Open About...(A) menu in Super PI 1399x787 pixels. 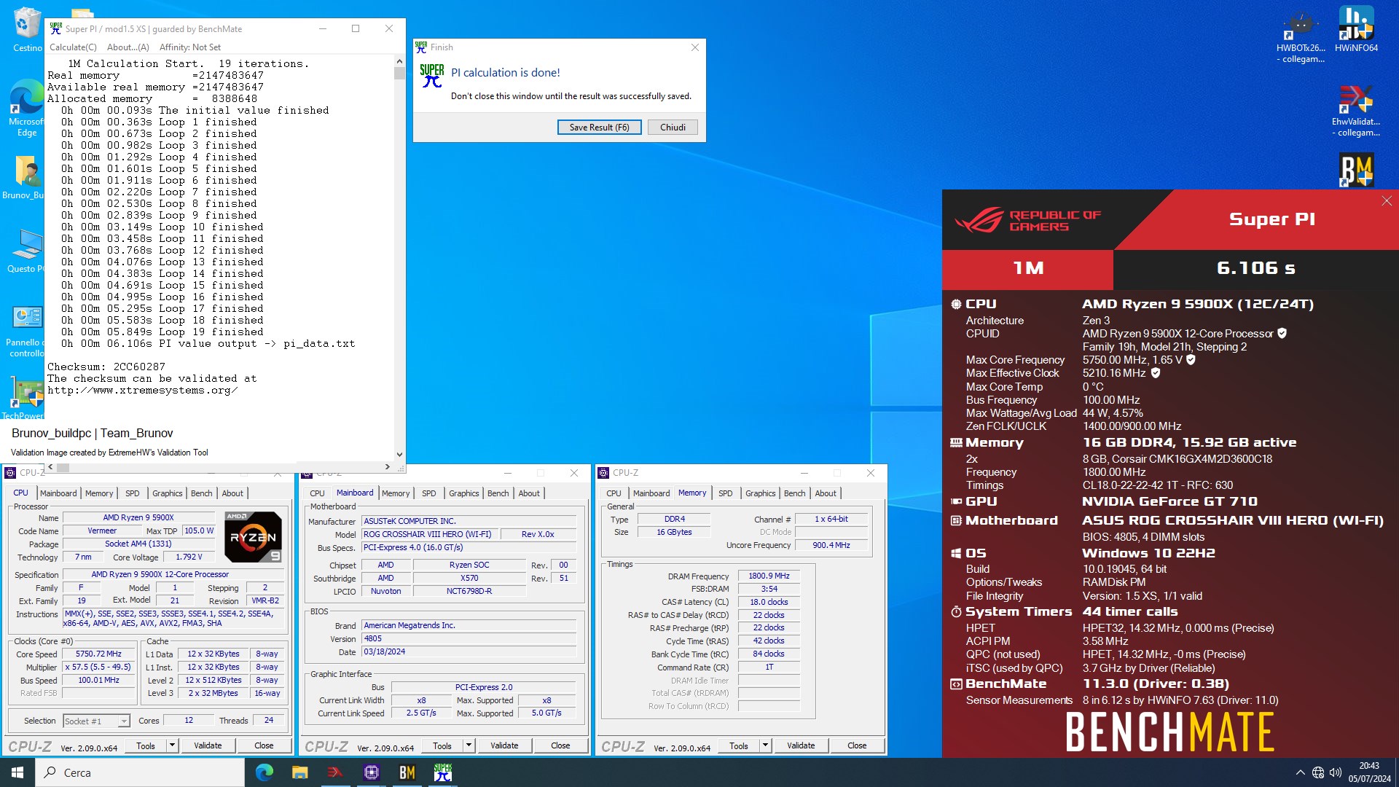tap(128, 47)
